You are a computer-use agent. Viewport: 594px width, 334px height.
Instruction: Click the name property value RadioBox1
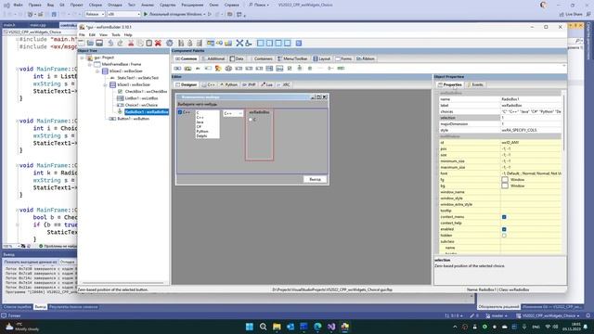click(x=531, y=99)
